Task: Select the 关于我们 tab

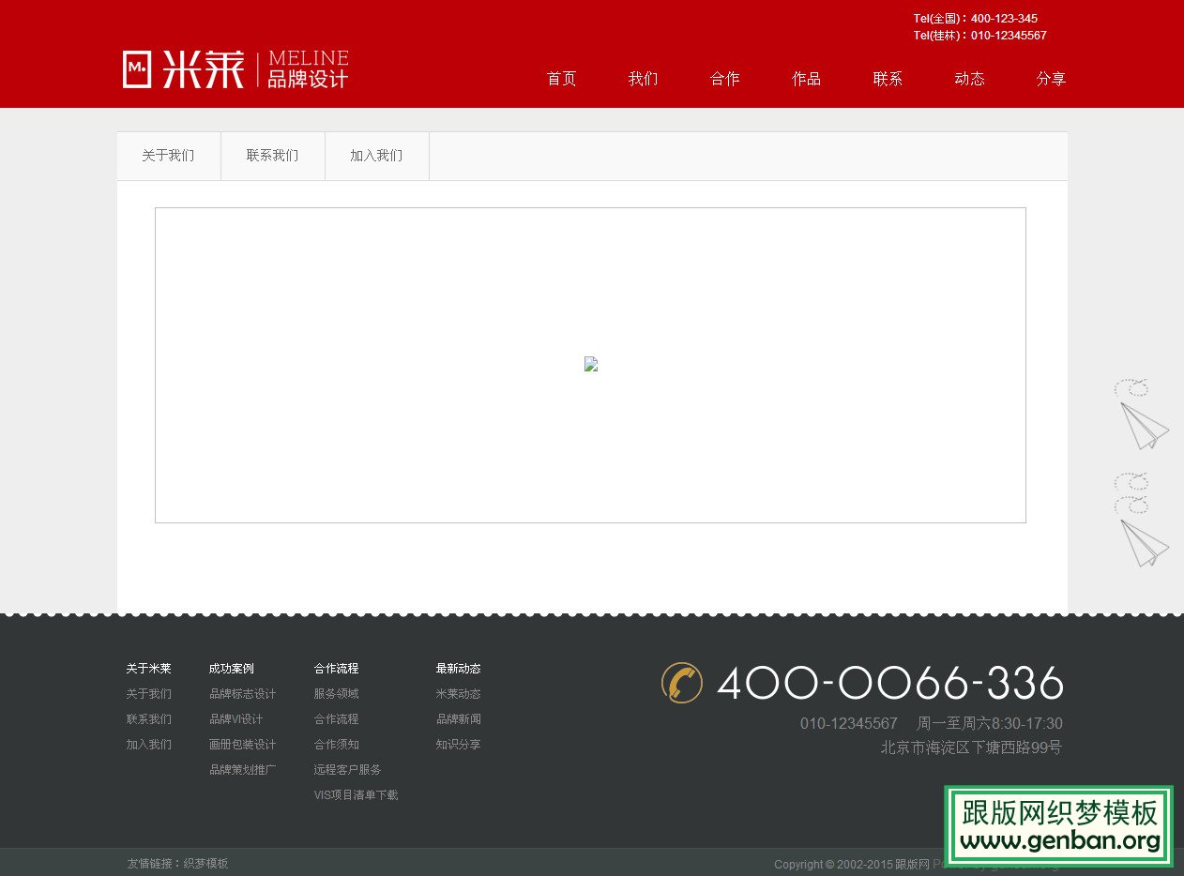Action: pos(168,155)
